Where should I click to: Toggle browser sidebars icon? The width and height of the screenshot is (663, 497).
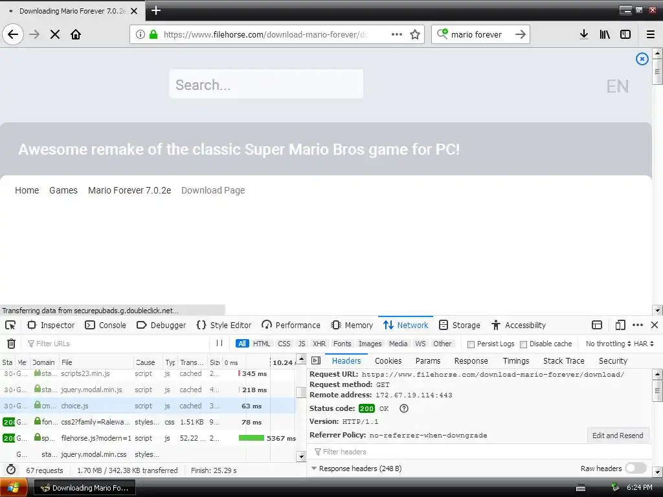click(625, 34)
